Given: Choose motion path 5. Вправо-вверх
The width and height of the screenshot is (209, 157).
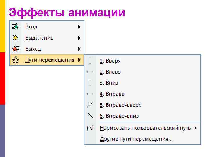Looking at the screenshot, I should [x=143, y=105].
